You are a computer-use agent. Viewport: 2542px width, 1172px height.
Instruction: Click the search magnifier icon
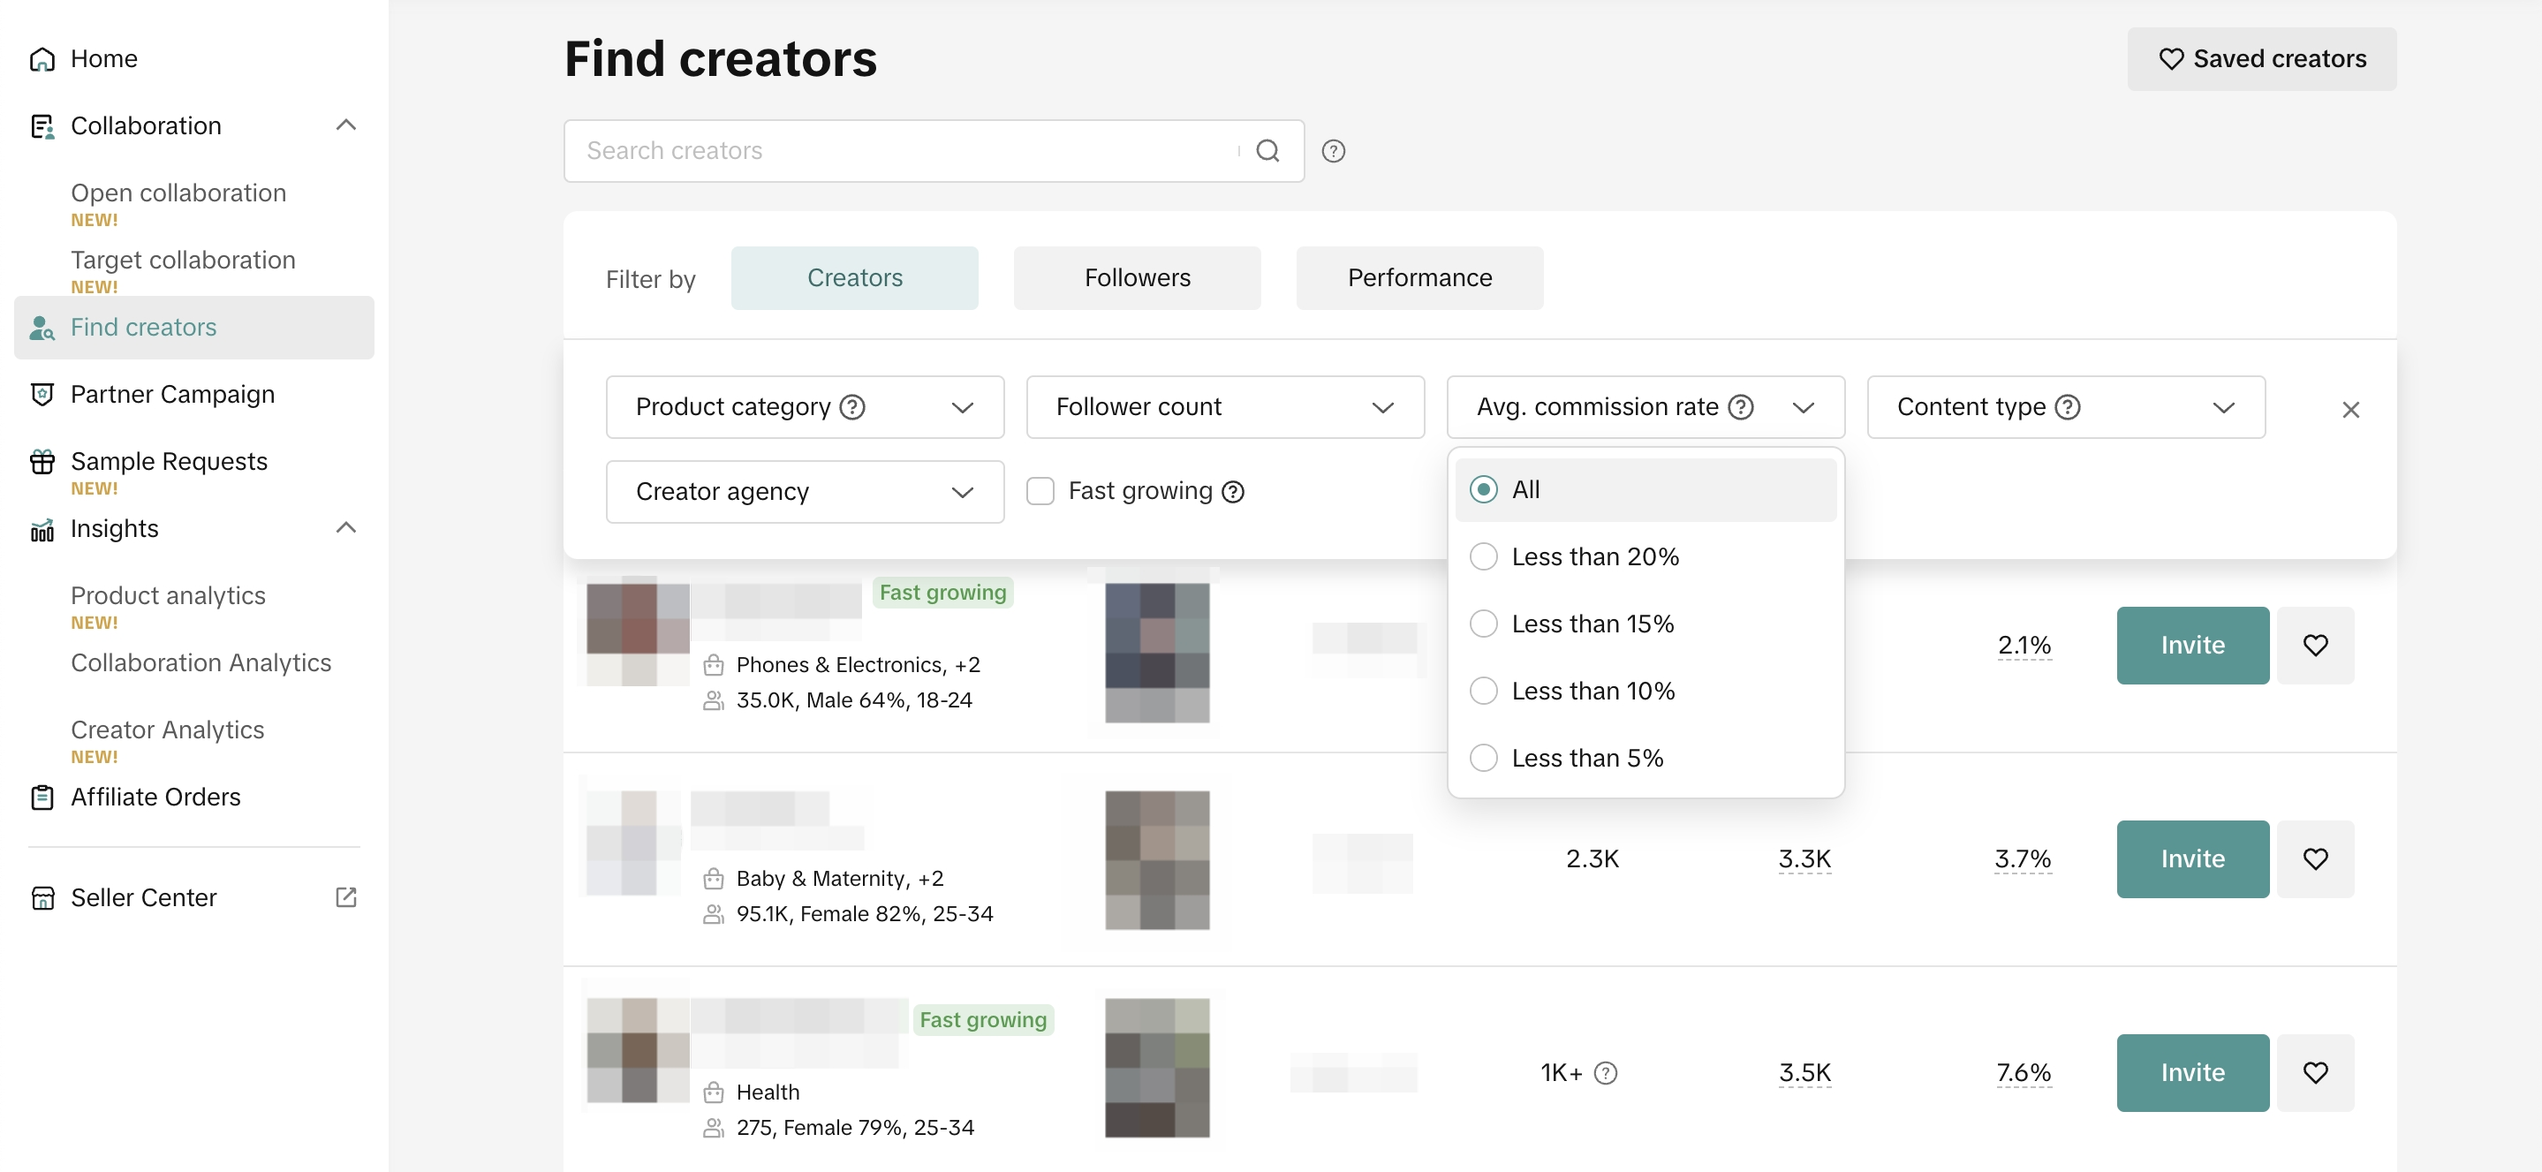tap(1267, 151)
